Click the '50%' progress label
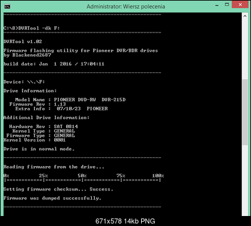Viewport: 251px width, 226px height. [x=82, y=176]
